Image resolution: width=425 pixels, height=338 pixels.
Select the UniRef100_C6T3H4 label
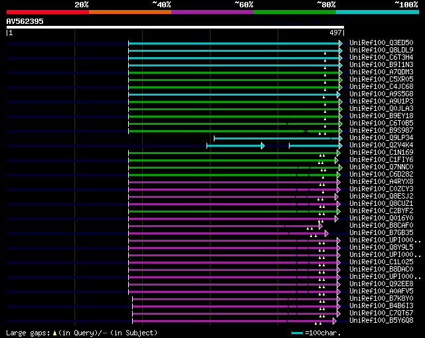tap(381, 57)
